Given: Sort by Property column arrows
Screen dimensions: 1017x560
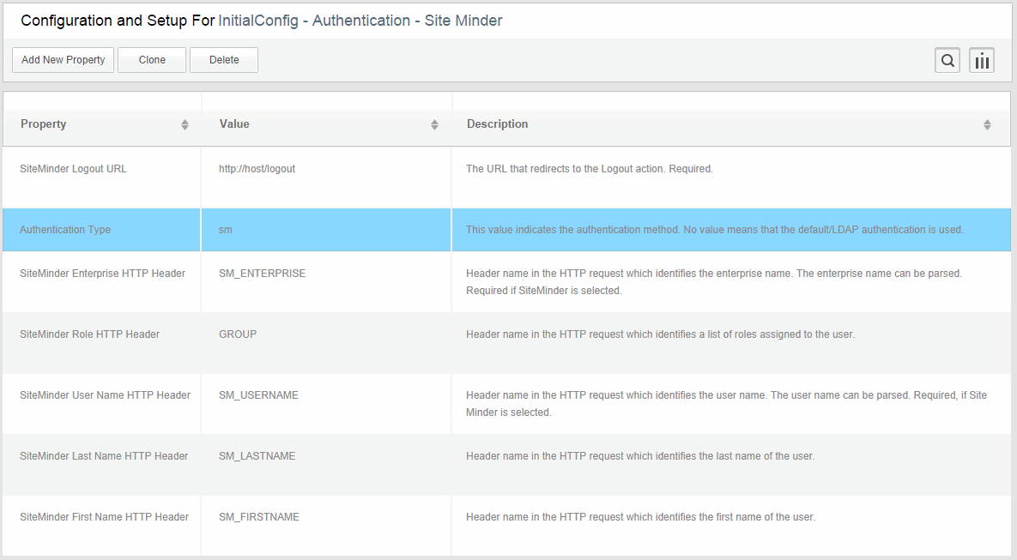Looking at the screenshot, I should pyautogui.click(x=185, y=125).
